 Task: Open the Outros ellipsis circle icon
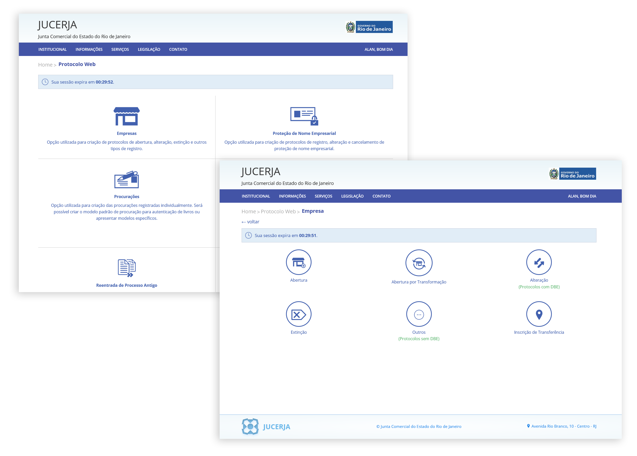419,314
